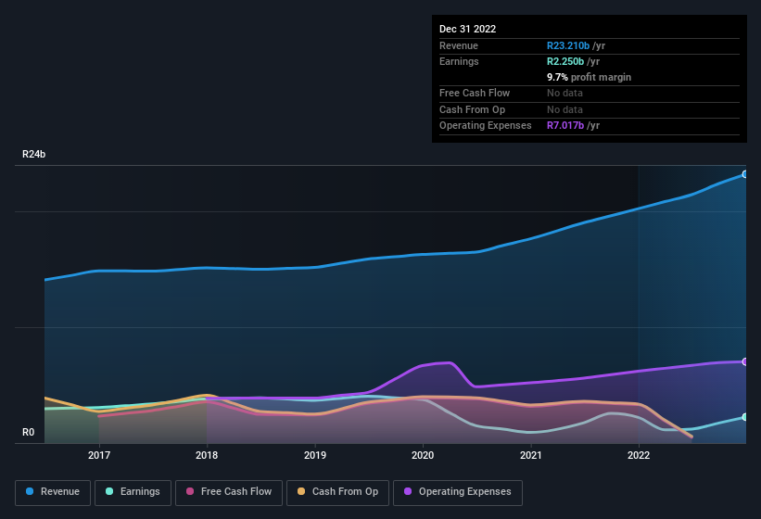Click the R7.017b operating expenses value
The height and width of the screenshot is (519, 761).
564,125
